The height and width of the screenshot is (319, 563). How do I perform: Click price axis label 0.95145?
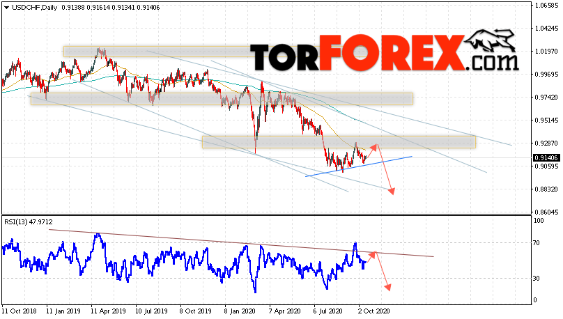[546, 120]
